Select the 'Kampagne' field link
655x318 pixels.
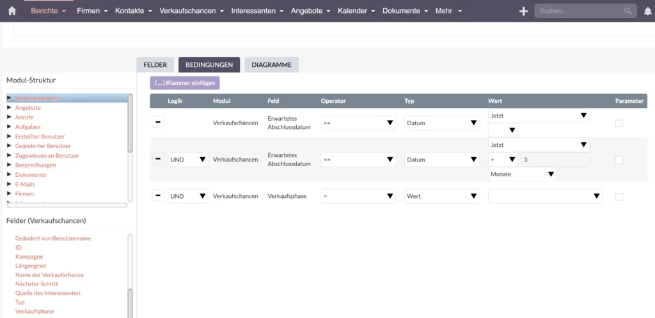pos(29,257)
